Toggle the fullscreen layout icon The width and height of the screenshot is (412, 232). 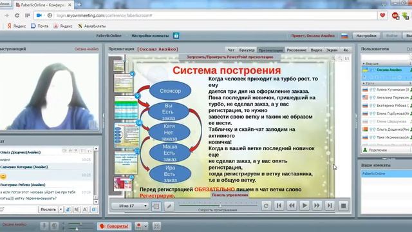click(156, 226)
